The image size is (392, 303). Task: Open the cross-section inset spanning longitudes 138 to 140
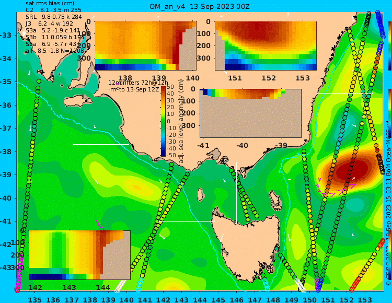click(146, 46)
